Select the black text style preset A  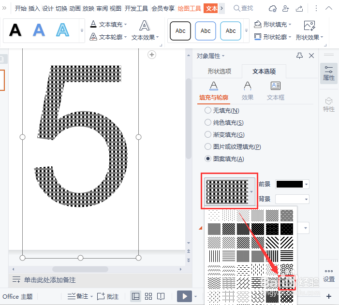point(15,30)
